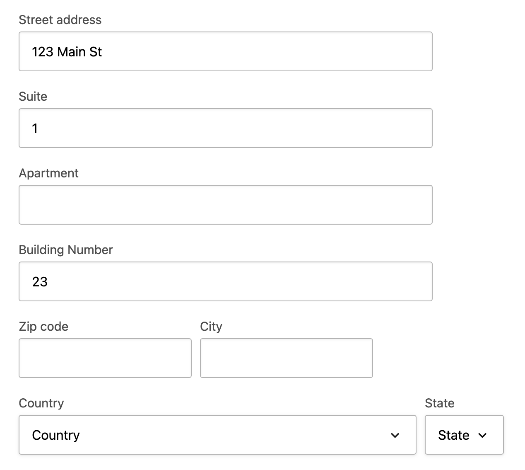Open the Country dropdown
The width and height of the screenshot is (525, 470).
point(217,435)
